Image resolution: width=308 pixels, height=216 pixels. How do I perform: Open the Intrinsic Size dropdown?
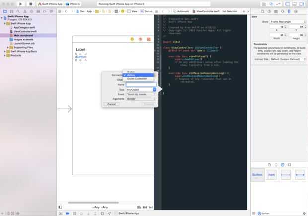[288, 59]
